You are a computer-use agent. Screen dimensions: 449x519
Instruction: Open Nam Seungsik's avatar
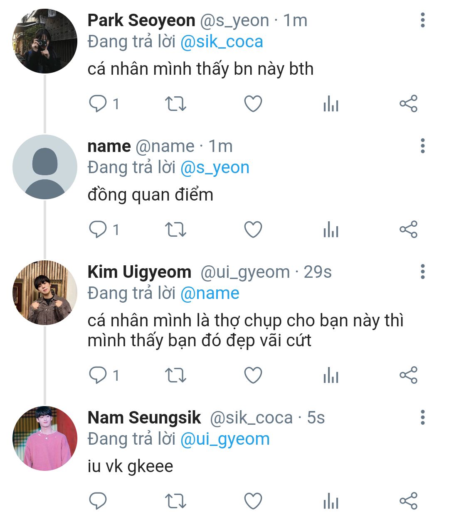(x=45, y=438)
